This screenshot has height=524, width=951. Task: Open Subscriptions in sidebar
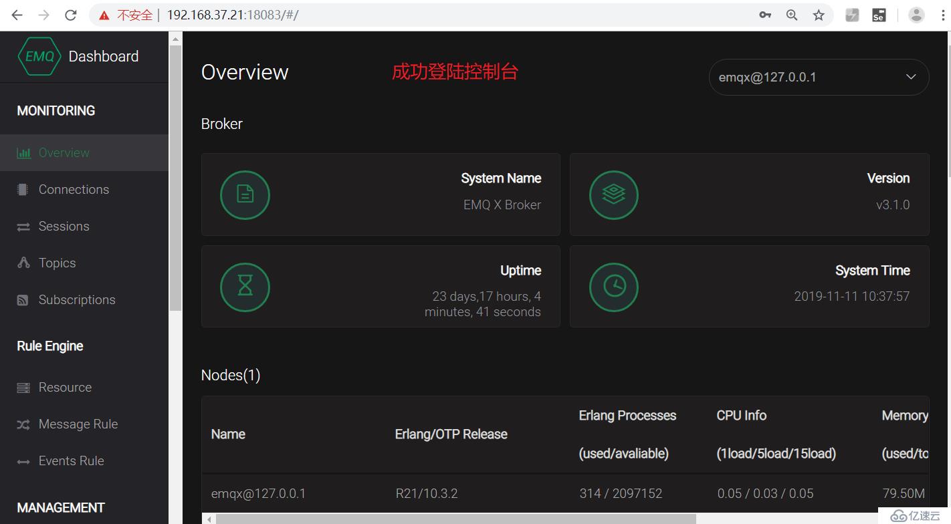[x=84, y=299]
